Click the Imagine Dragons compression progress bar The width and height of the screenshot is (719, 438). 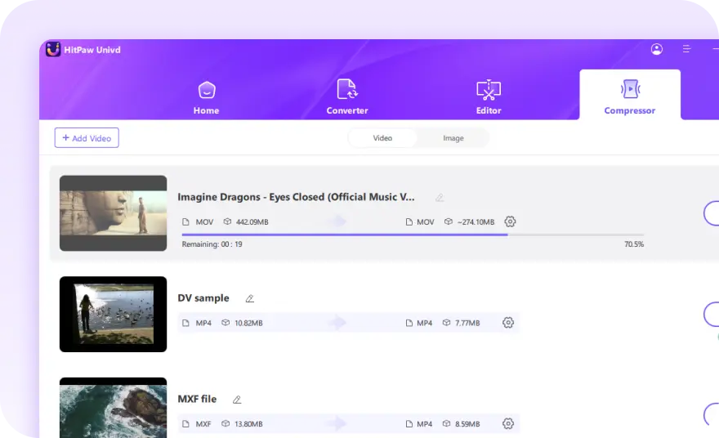(x=413, y=235)
